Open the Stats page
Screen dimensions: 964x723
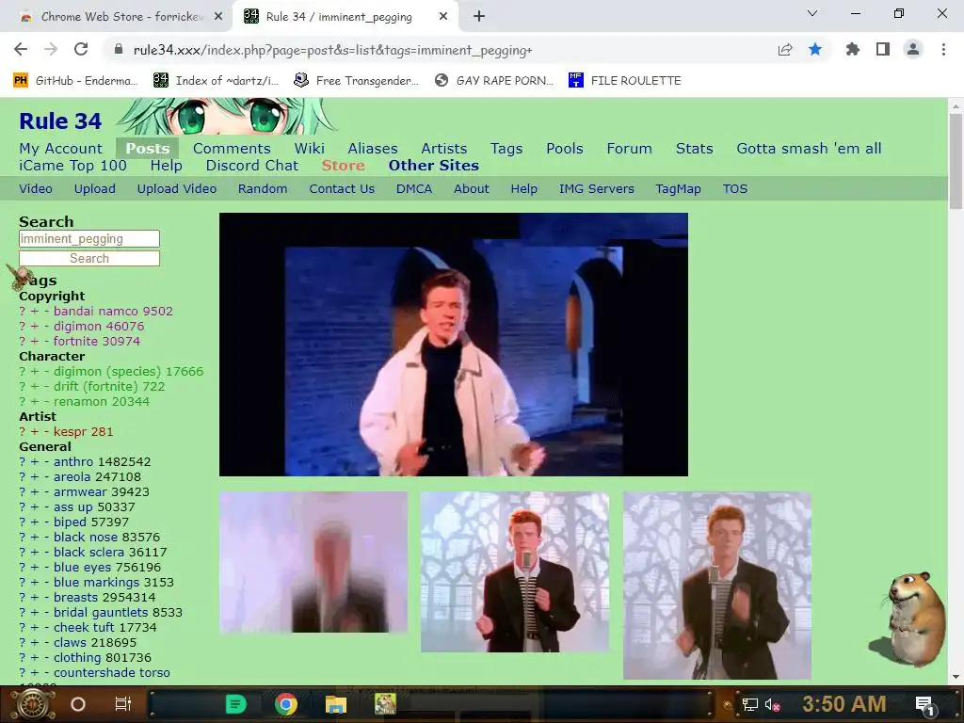click(694, 149)
